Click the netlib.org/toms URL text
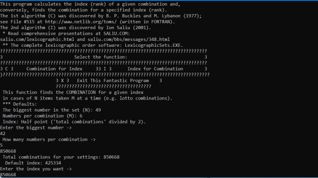The height and width of the screenshot is (178, 318). [x=81, y=22]
